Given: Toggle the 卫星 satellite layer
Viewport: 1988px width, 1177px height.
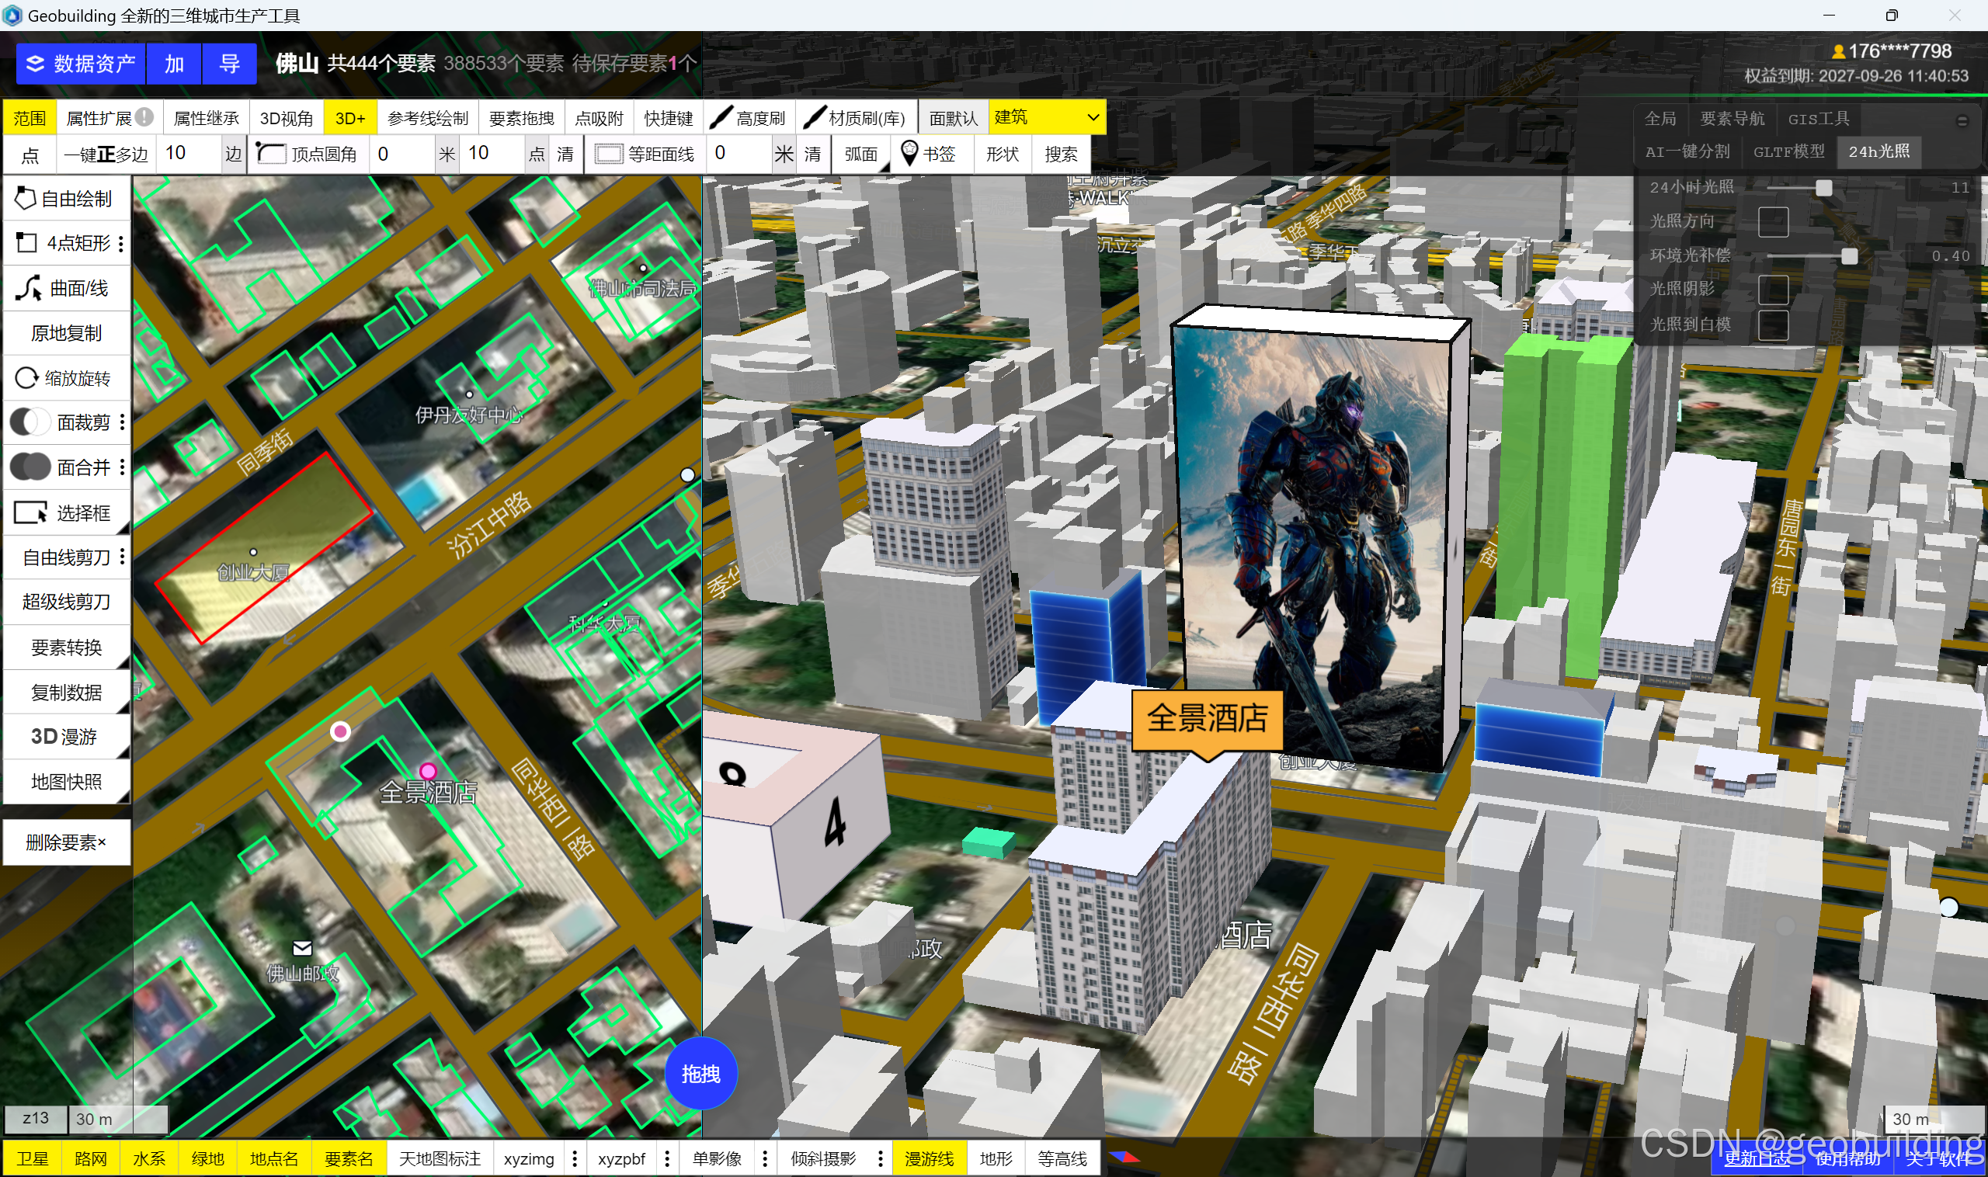Looking at the screenshot, I should click(x=32, y=1158).
